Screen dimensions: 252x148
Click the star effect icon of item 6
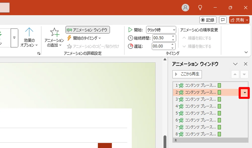tap(181, 120)
